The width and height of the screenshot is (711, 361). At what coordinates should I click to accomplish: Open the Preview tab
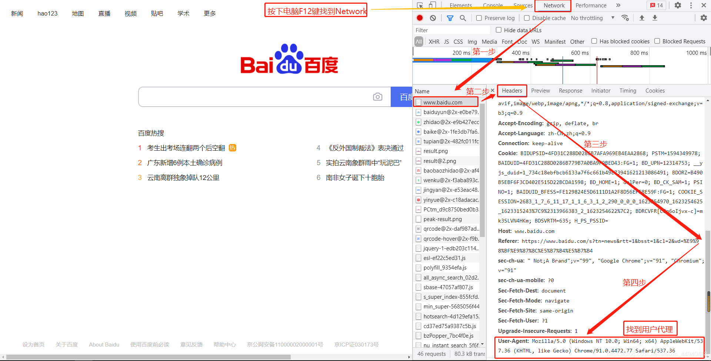pos(540,91)
